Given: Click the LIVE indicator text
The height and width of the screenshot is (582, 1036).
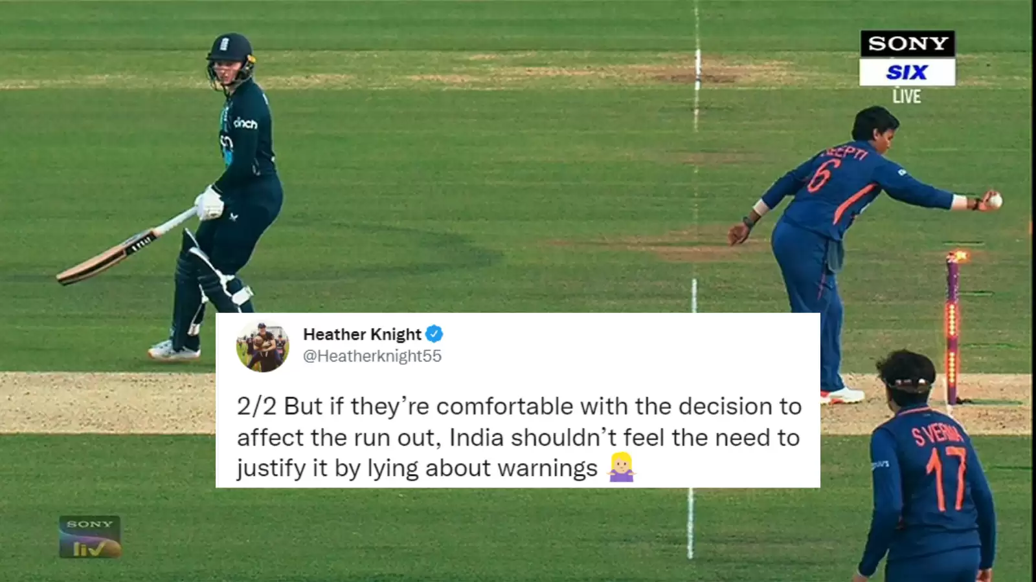Looking at the screenshot, I should click(x=906, y=96).
